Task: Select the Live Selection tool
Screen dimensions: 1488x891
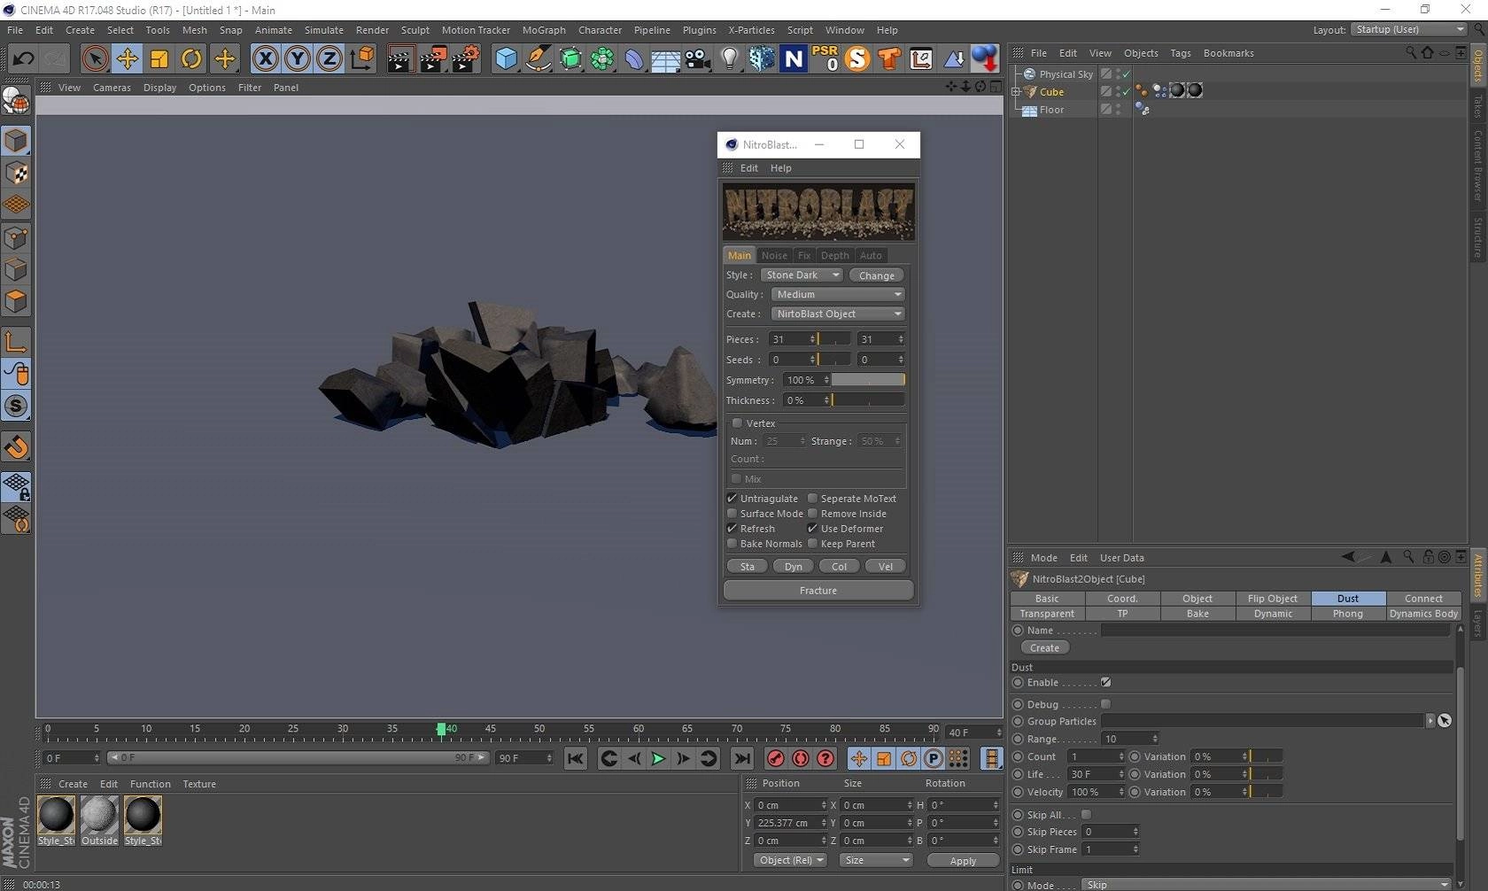Action: pos(95,59)
